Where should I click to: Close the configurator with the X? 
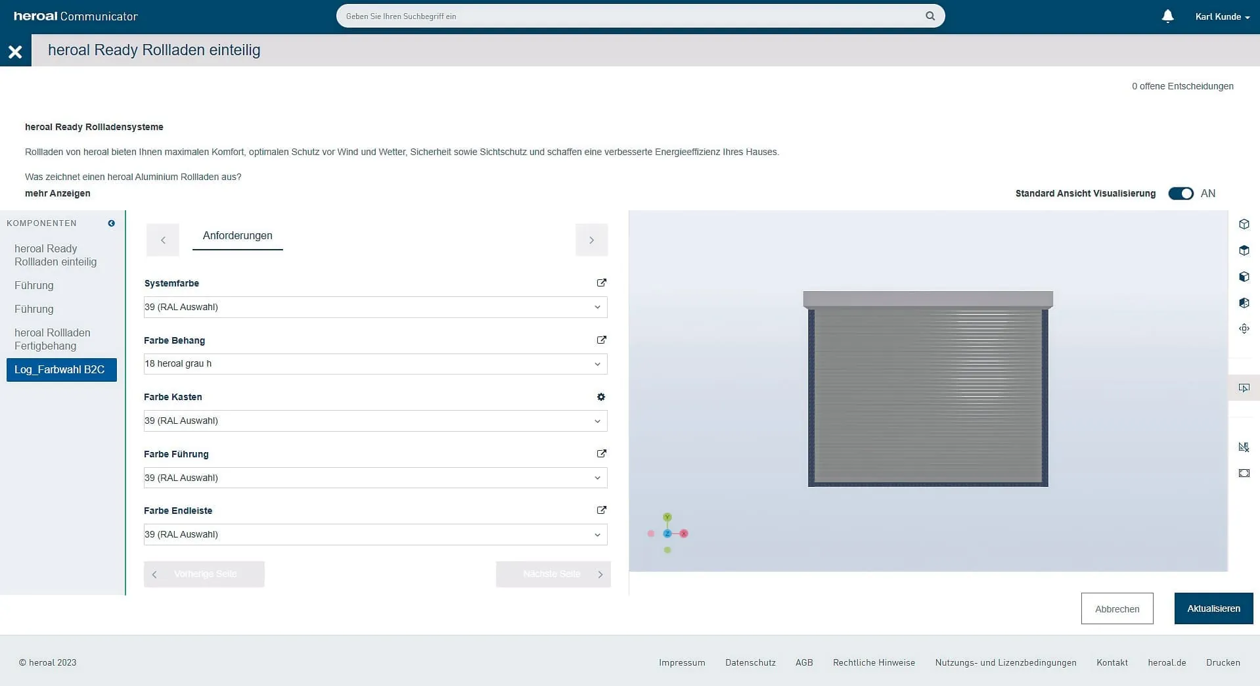(x=15, y=51)
